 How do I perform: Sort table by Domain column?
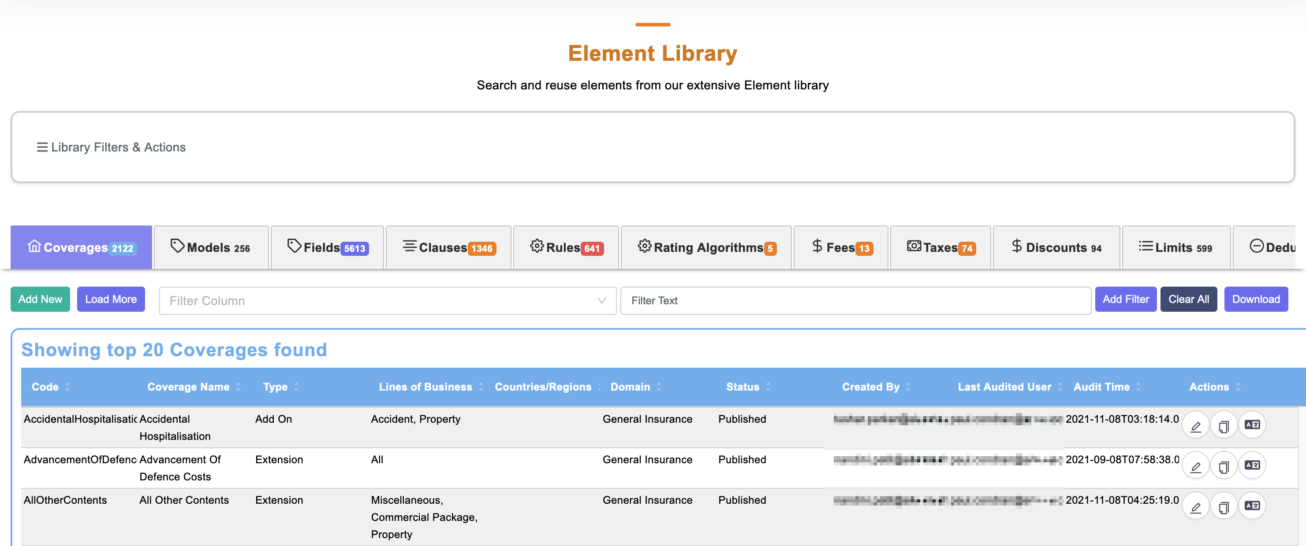659,387
